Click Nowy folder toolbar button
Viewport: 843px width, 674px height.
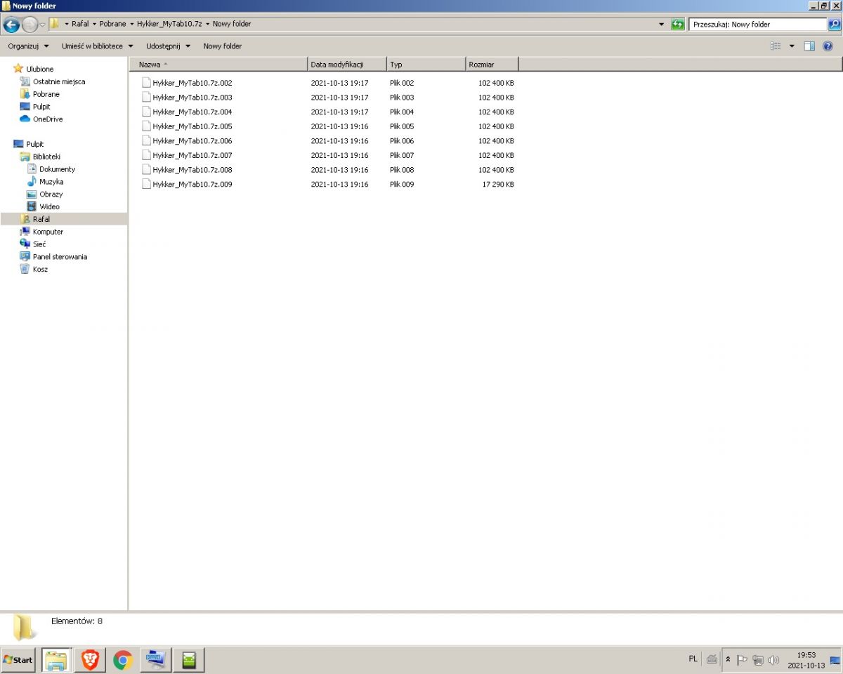[x=223, y=46]
